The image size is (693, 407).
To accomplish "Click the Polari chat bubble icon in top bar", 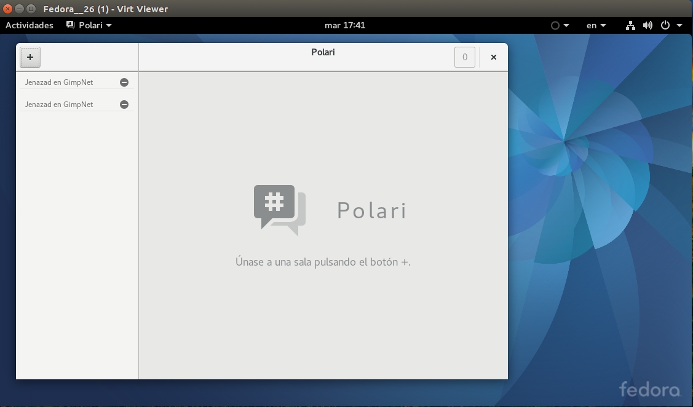I will point(70,25).
